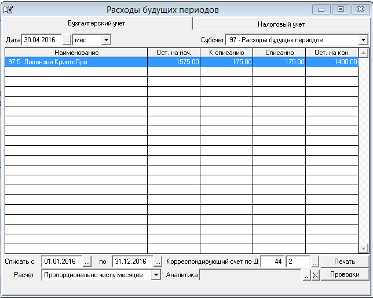Minimize the Расходы будущих периодов window
373x298 pixels.
[x=321, y=9]
